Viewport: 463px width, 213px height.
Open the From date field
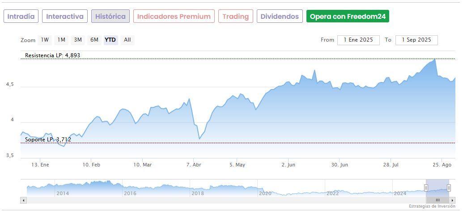coord(358,40)
